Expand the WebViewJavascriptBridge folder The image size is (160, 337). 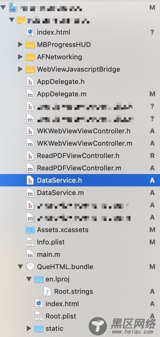pyautogui.click(x=20, y=69)
